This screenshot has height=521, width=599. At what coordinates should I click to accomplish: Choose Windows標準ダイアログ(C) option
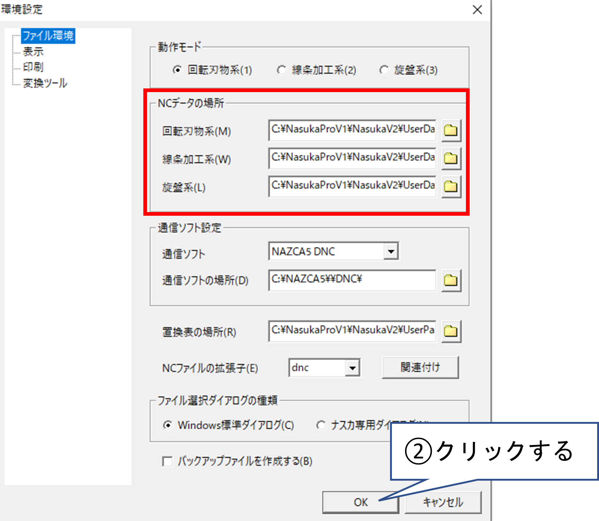pos(168,425)
